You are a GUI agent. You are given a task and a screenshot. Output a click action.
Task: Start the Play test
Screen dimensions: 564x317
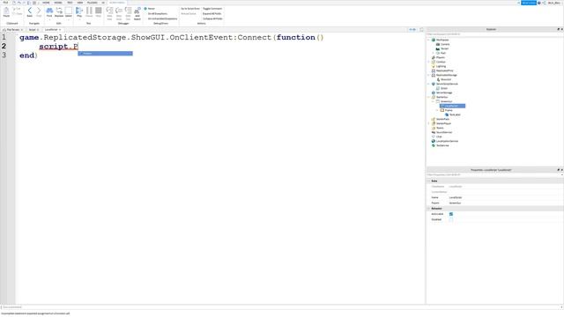point(79,11)
